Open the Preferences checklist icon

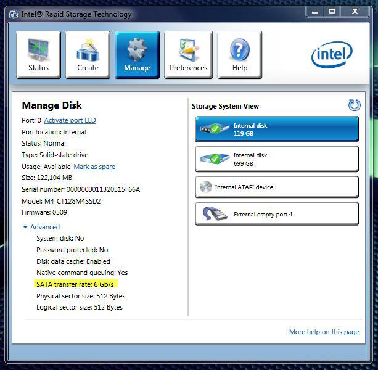click(189, 49)
